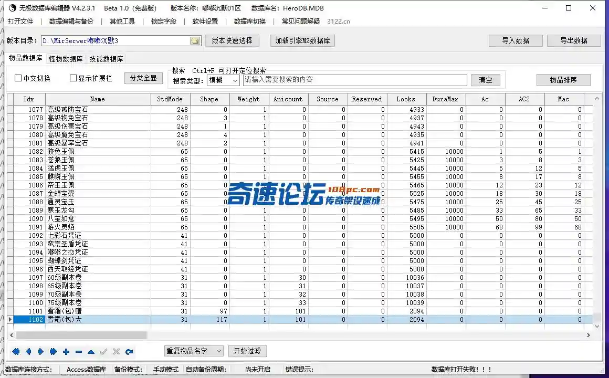Screen dimensions: 609x378
Task: Go to next record arrow
Action: (x=41, y=352)
